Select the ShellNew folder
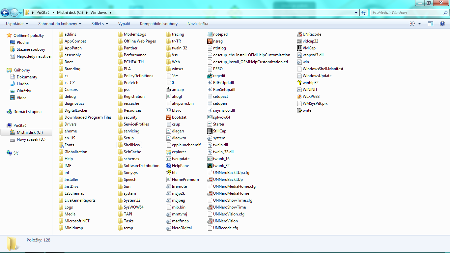The width and height of the screenshot is (450, 253). (129, 145)
